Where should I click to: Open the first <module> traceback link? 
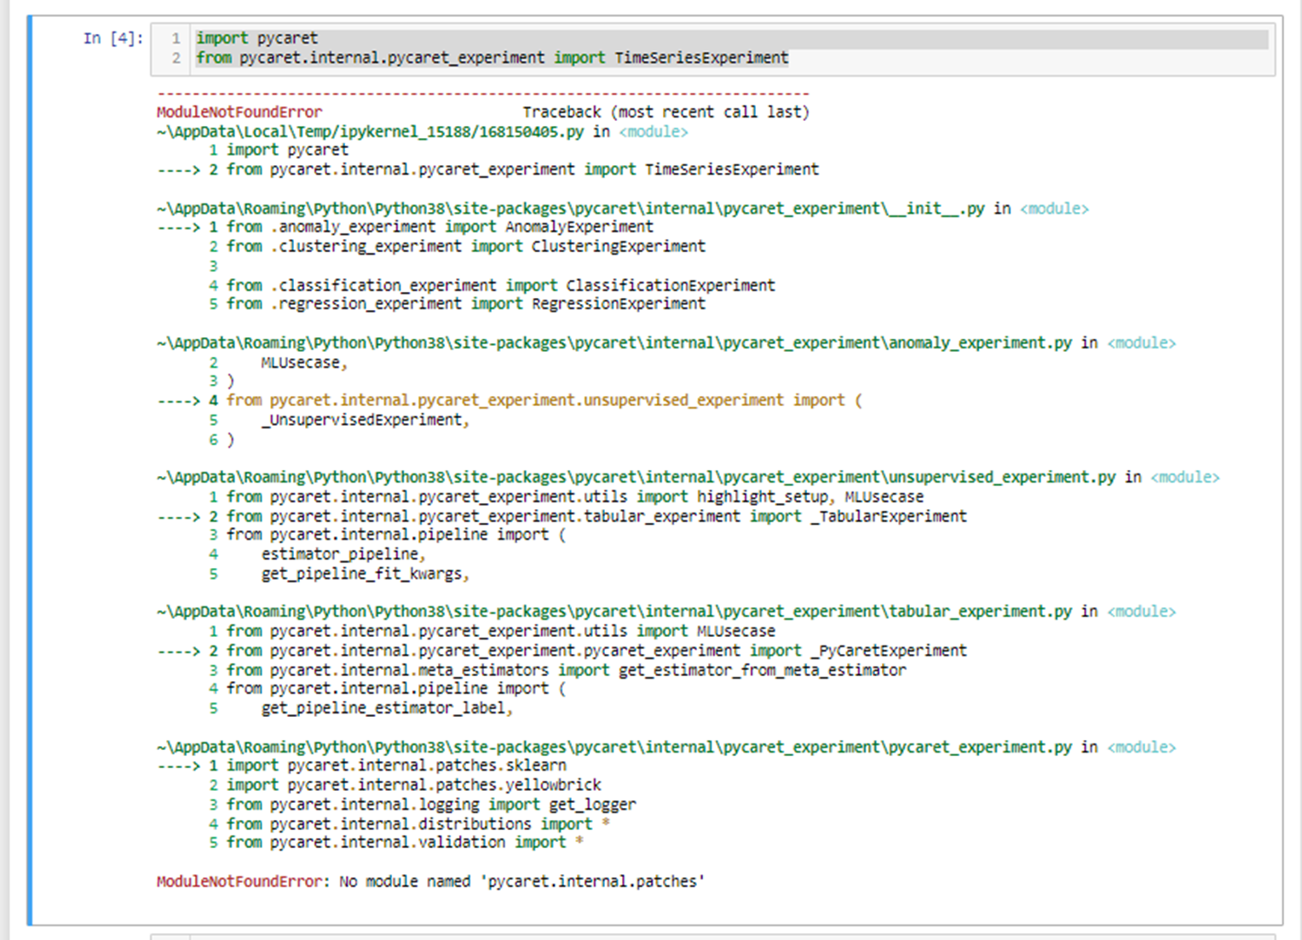click(x=653, y=131)
